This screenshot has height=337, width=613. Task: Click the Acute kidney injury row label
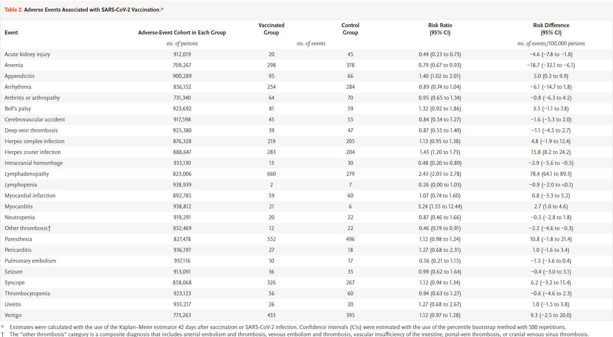tap(27, 54)
